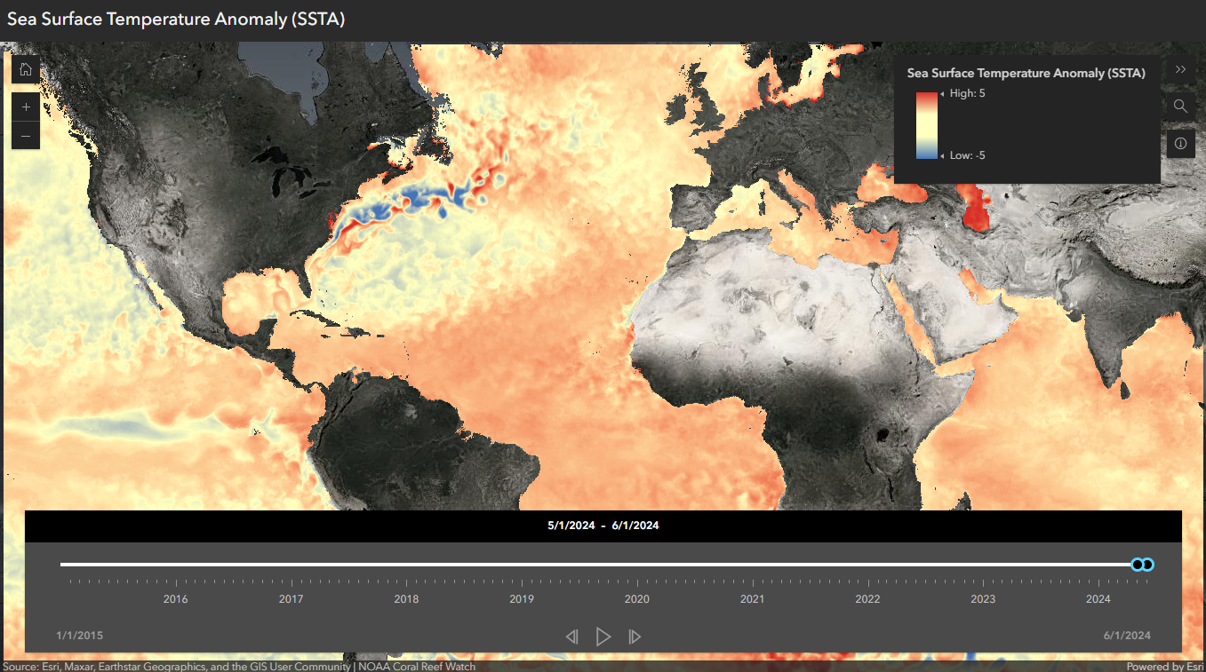Click the right time slider handle
Image resolution: width=1206 pixels, height=672 pixels.
(1148, 565)
